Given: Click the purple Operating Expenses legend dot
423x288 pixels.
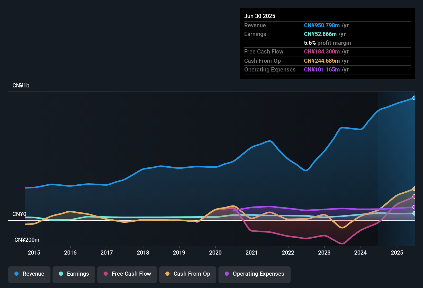Looking at the screenshot, I should pos(226,274).
